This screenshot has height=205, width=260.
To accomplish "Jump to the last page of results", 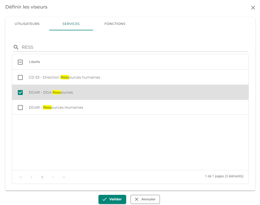I will (x=64, y=177).
